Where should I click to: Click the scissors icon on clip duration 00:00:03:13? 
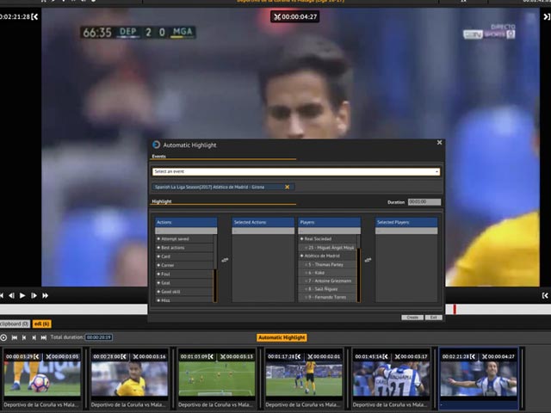[x=223, y=356]
